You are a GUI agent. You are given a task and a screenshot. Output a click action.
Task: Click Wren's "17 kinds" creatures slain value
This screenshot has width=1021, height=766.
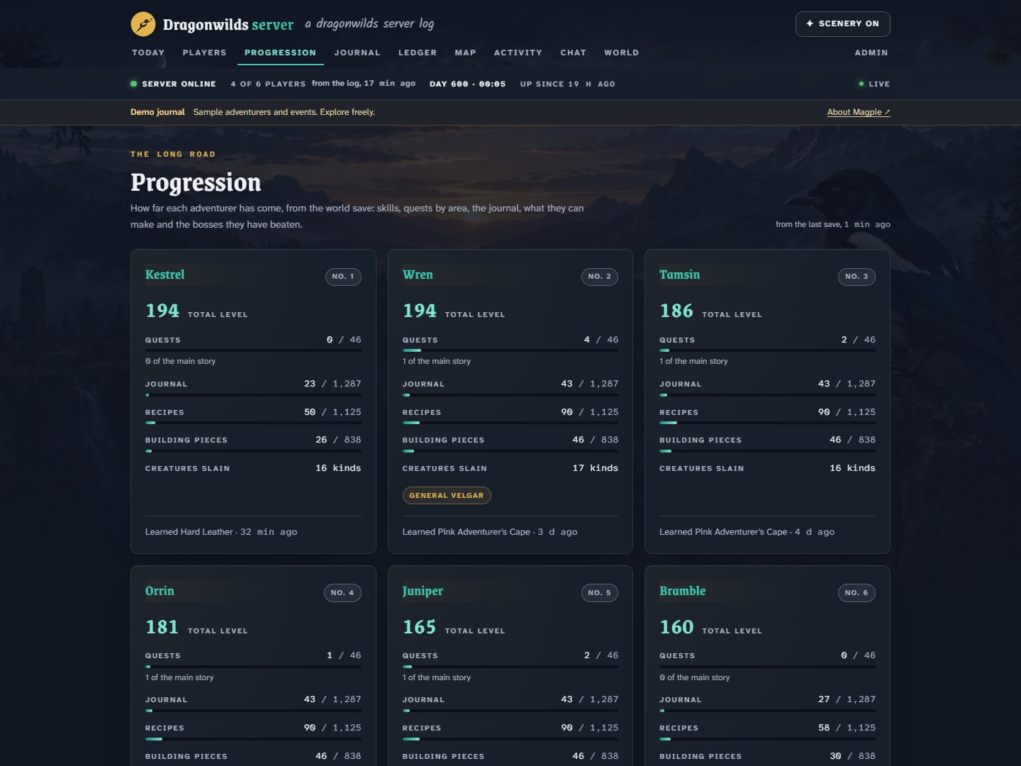596,468
